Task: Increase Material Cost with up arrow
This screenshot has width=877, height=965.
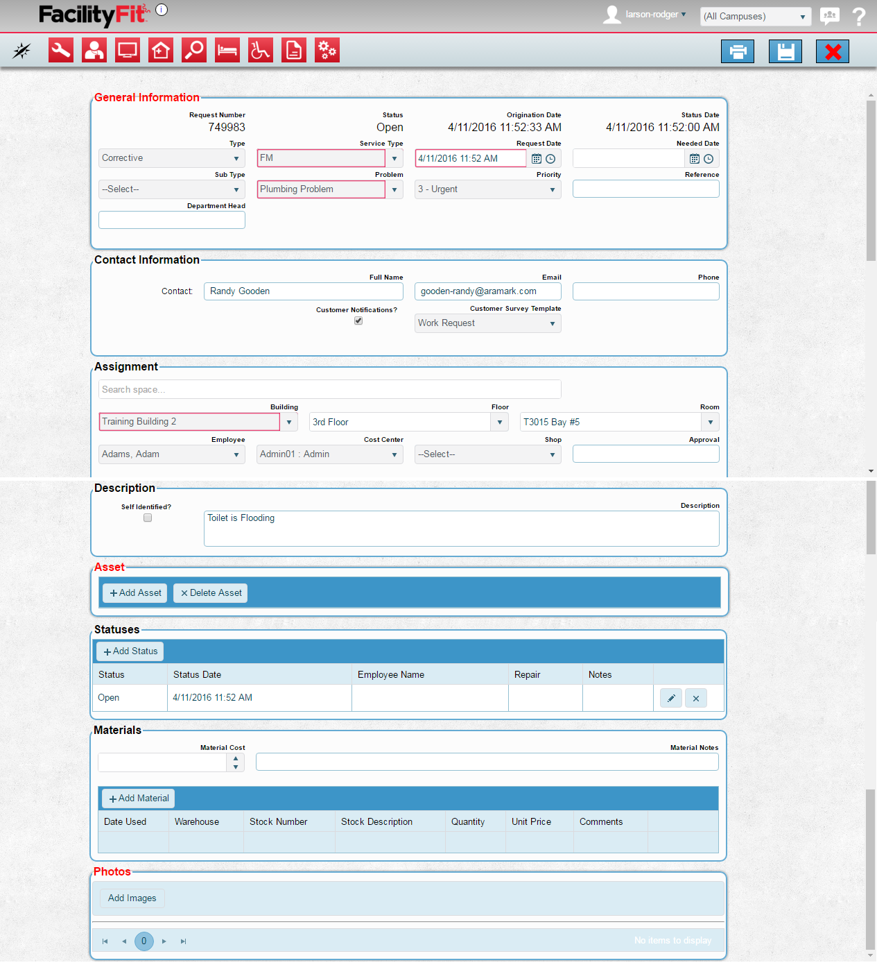Action: [236, 758]
